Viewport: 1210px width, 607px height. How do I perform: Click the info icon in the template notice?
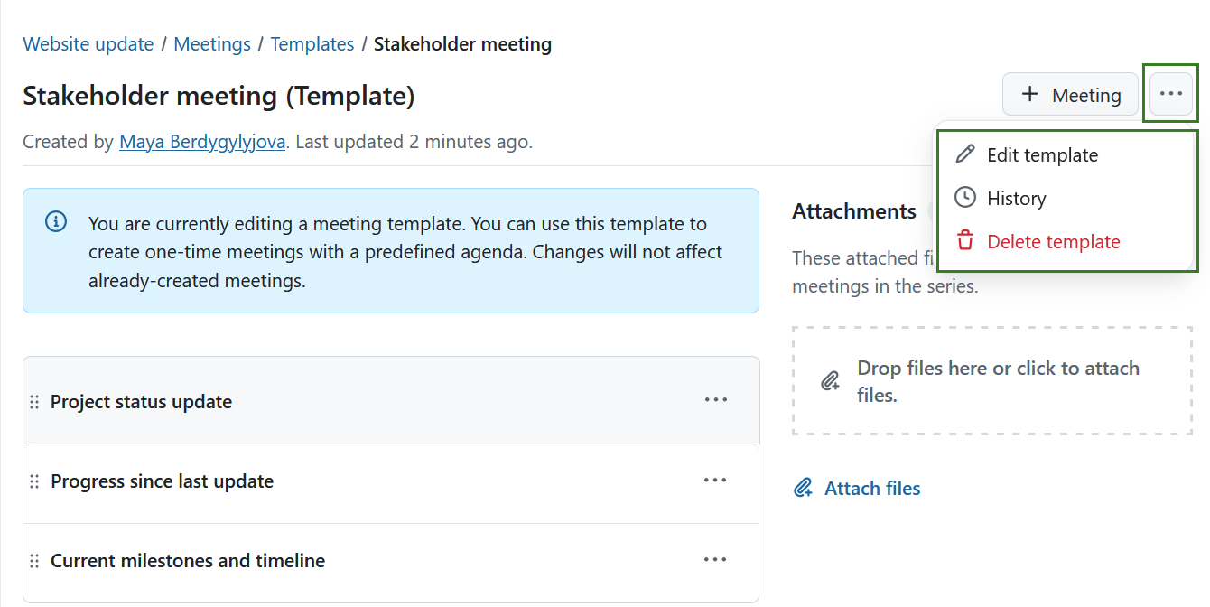pyautogui.click(x=55, y=220)
